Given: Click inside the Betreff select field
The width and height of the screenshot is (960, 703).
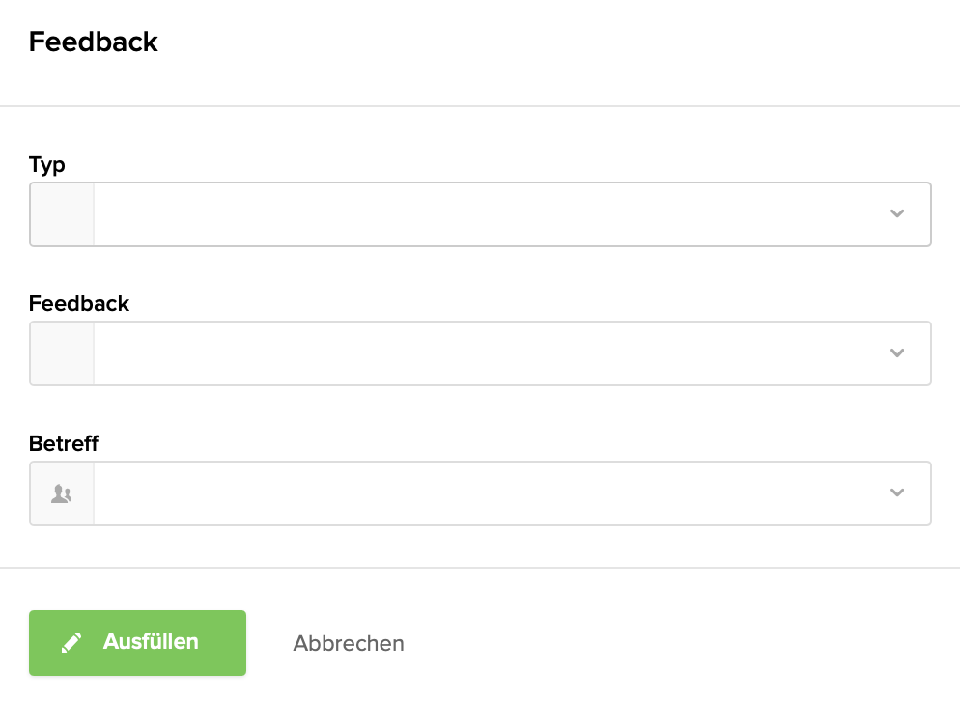Looking at the screenshot, I should (x=483, y=493).
